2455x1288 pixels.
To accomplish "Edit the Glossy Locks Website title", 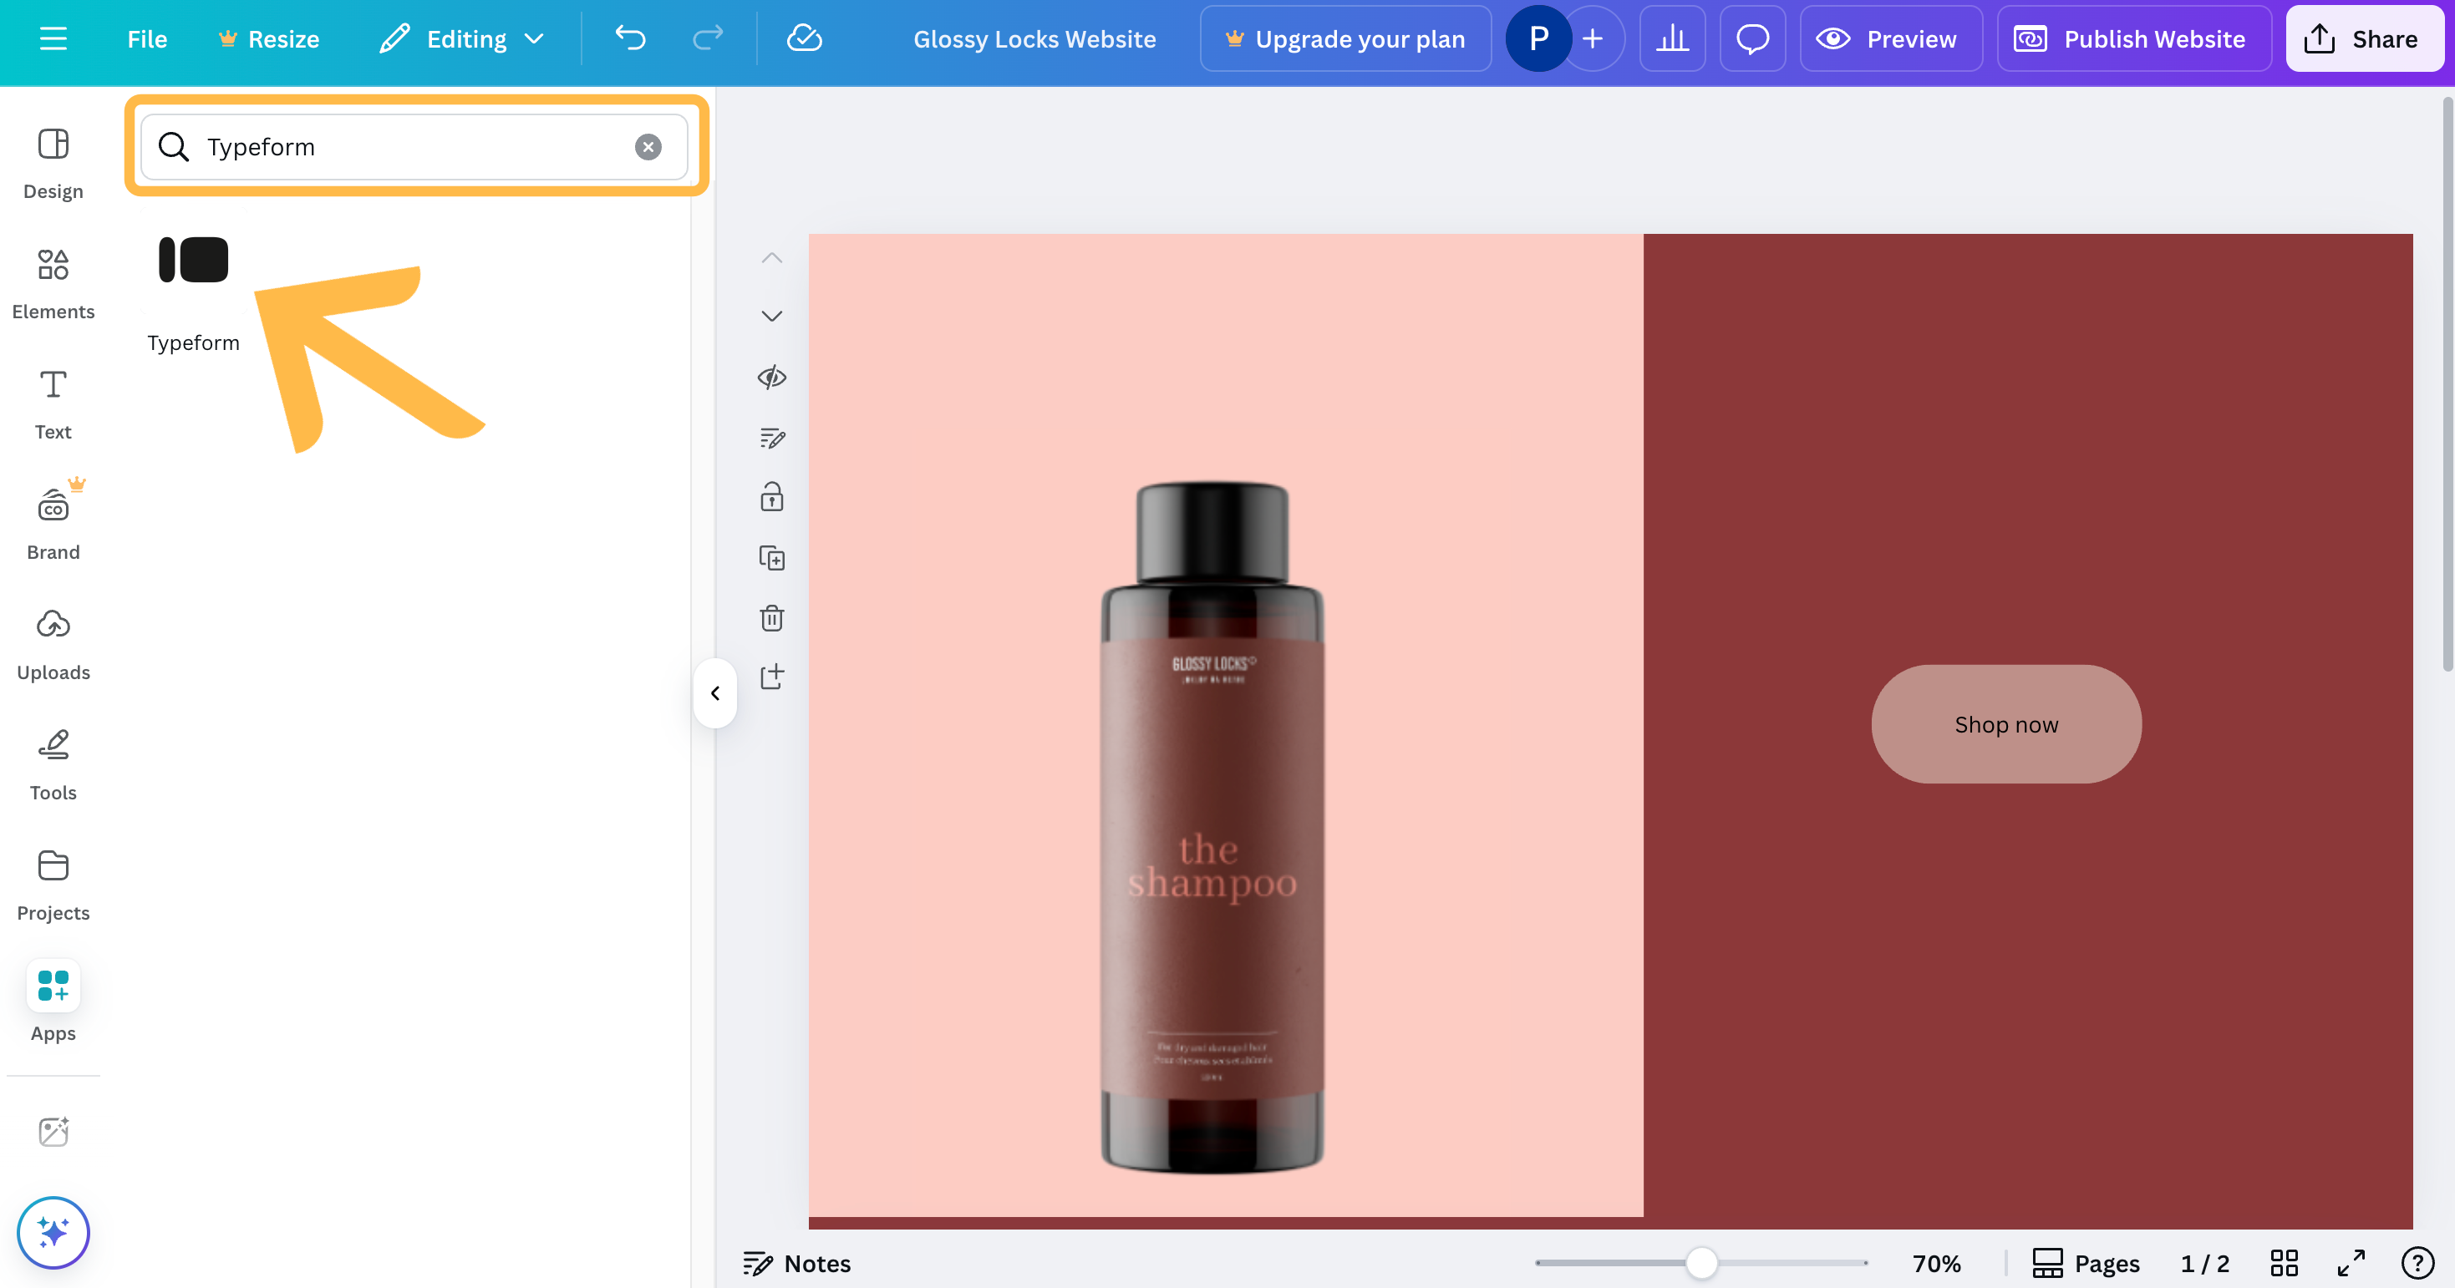I will click(1034, 38).
